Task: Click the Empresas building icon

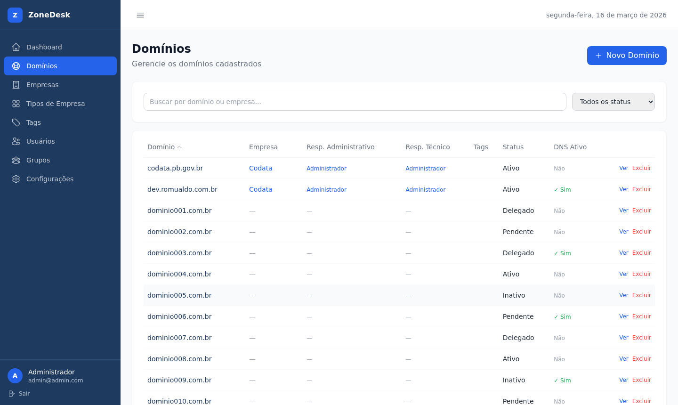Action: click(16, 85)
